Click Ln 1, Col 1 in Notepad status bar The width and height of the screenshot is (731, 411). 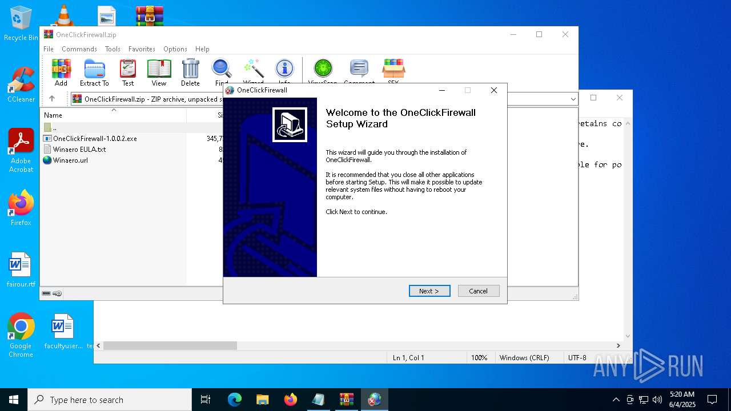(408, 357)
